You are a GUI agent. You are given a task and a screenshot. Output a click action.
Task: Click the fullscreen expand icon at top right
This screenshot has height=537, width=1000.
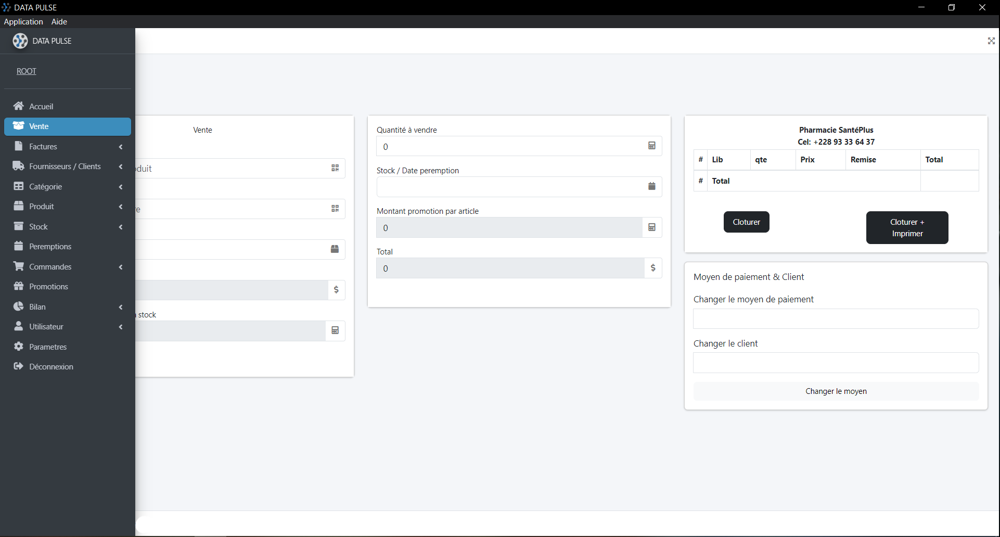991,41
